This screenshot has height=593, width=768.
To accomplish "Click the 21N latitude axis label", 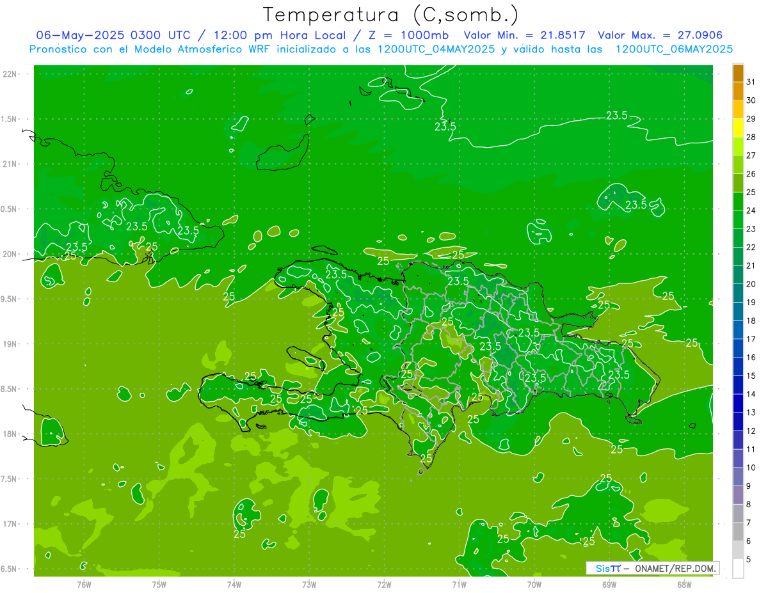I will tap(10, 164).
